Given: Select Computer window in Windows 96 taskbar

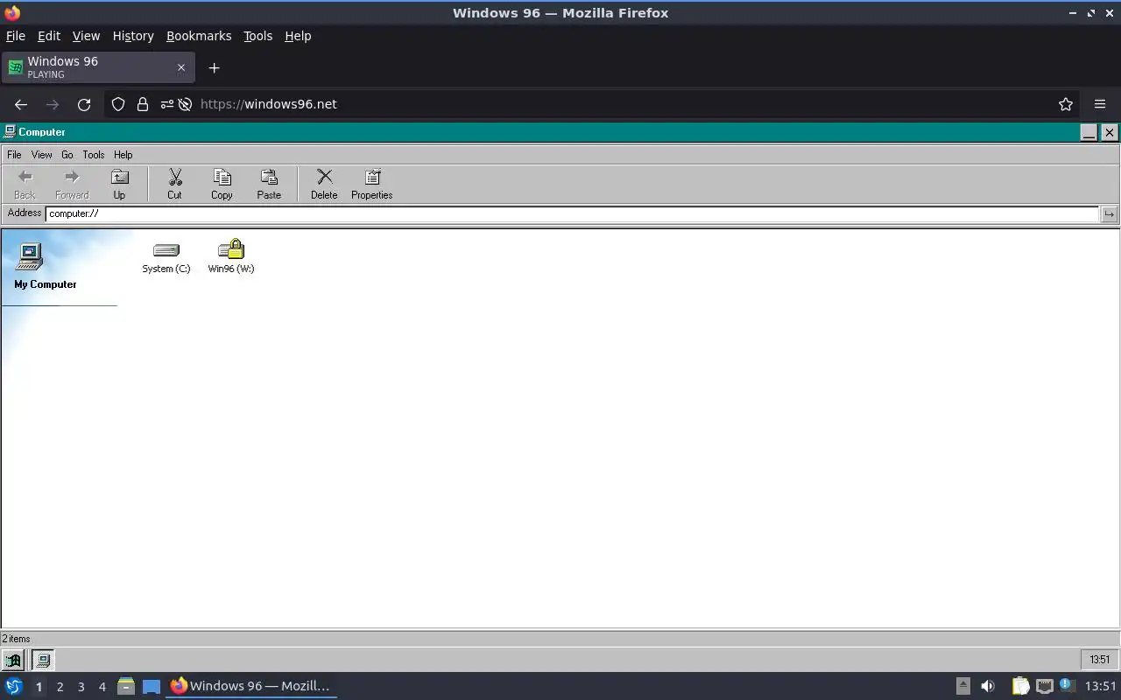Looking at the screenshot, I should tap(42, 660).
